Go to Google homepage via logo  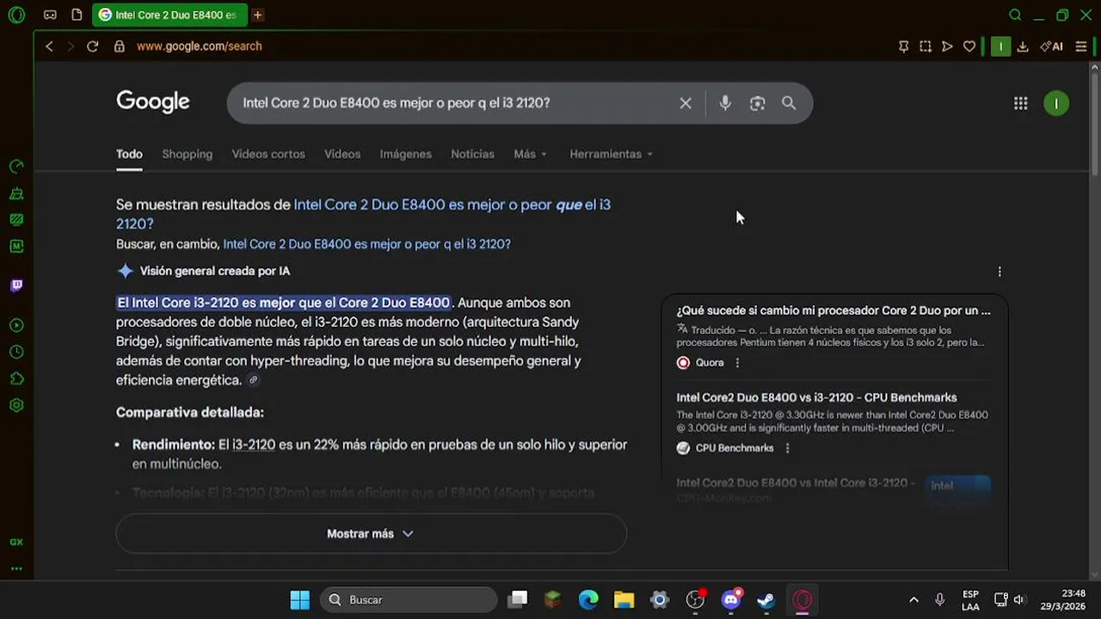[153, 102]
